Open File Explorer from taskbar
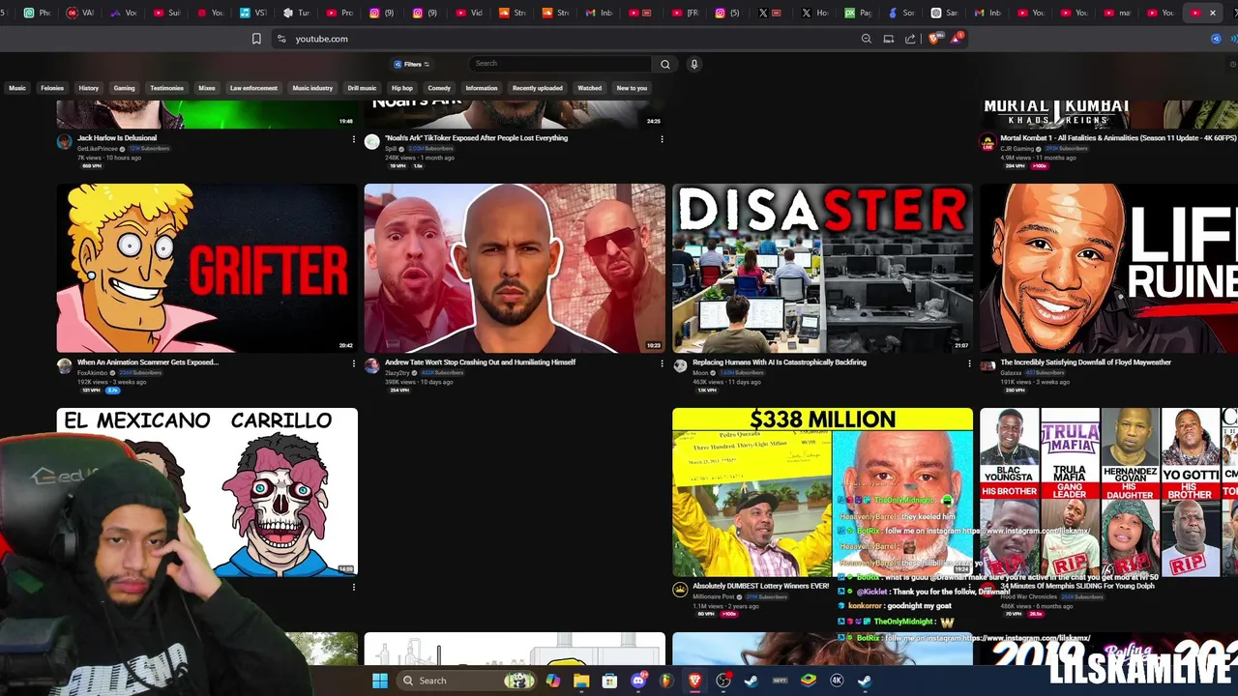 [581, 681]
